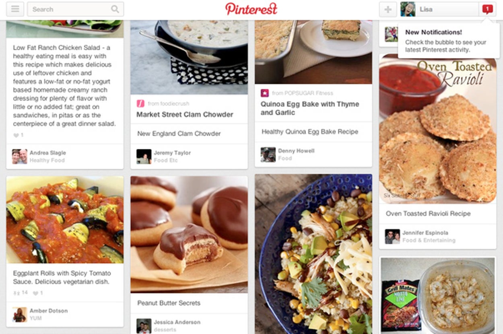Click Lisa's profile avatar
This screenshot has height=334, width=503.
pos(408,9)
